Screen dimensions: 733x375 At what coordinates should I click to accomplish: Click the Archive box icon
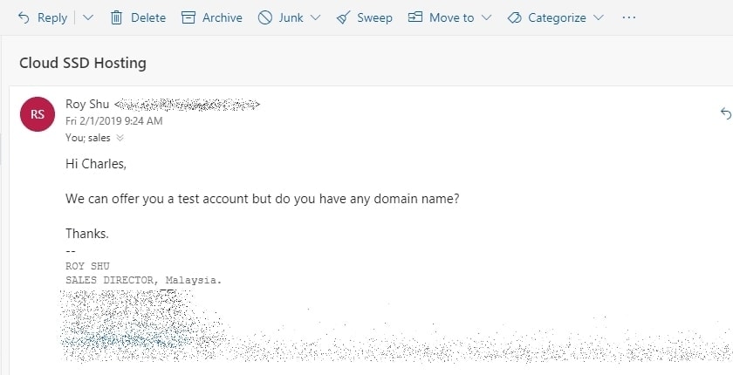(x=188, y=17)
